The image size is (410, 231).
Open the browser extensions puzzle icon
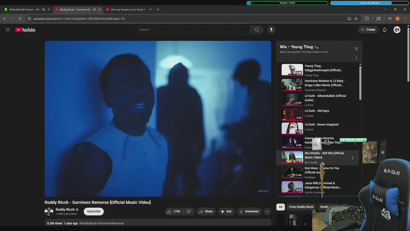pos(367,19)
